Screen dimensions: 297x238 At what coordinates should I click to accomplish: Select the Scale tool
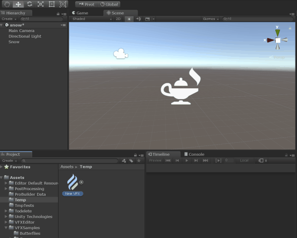tap(41, 4)
